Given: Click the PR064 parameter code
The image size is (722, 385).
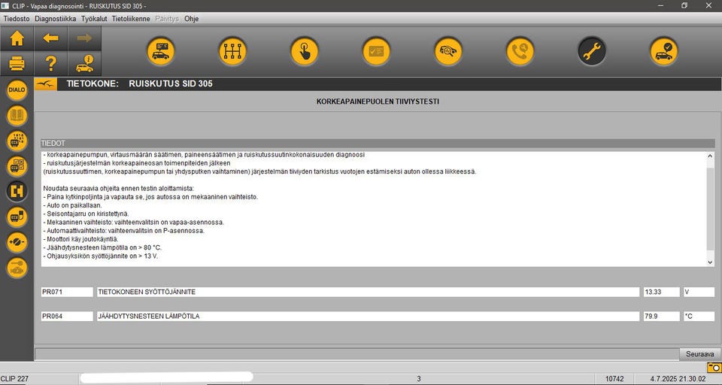Looking at the screenshot, I should 67,317.
